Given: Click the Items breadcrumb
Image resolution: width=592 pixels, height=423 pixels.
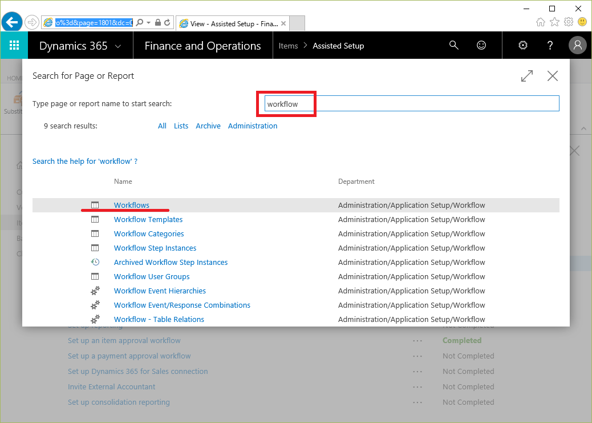Looking at the screenshot, I should (x=288, y=46).
